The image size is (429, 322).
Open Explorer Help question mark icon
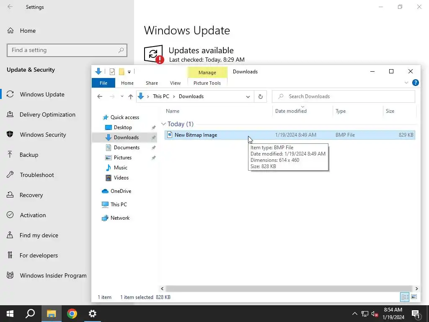(415, 83)
